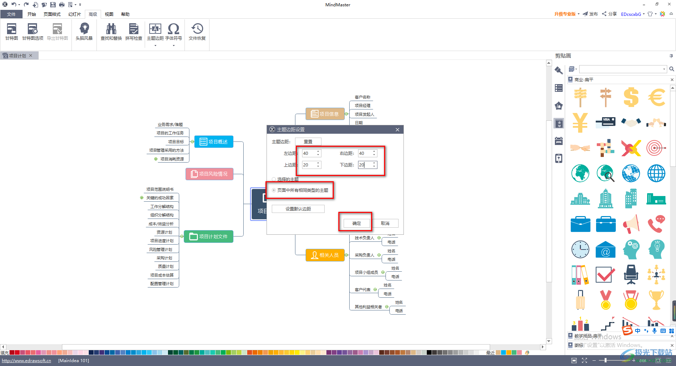Image resolution: width=676 pixels, height=366 pixels.
Task: Collapse the 相关人员 branch toggle
Action: (346, 255)
